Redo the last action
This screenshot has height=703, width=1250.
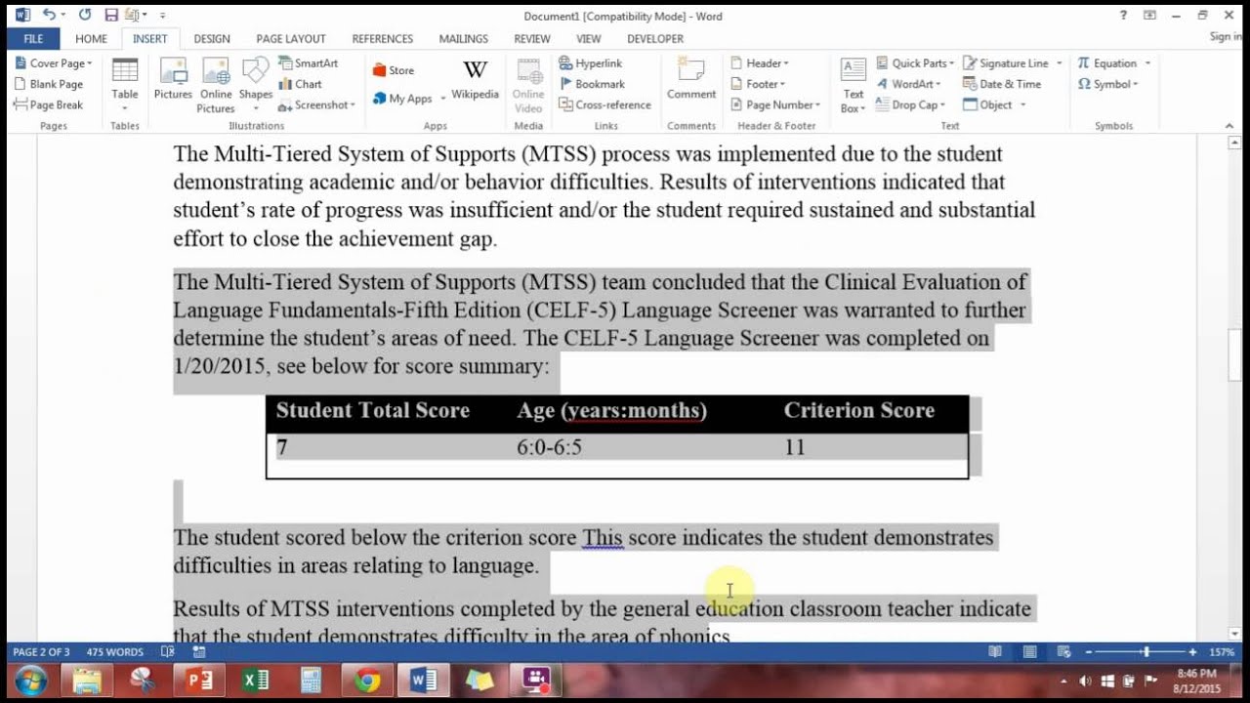pos(84,15)
